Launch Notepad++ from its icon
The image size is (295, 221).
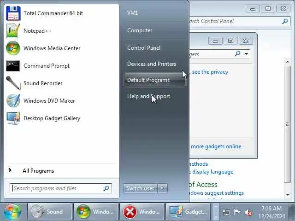[x=13, y=31]
